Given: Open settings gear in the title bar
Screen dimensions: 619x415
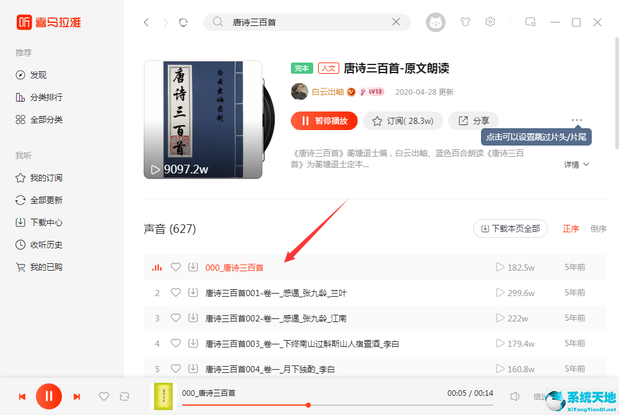Looking at the screenshot, I should click(490, 22).
